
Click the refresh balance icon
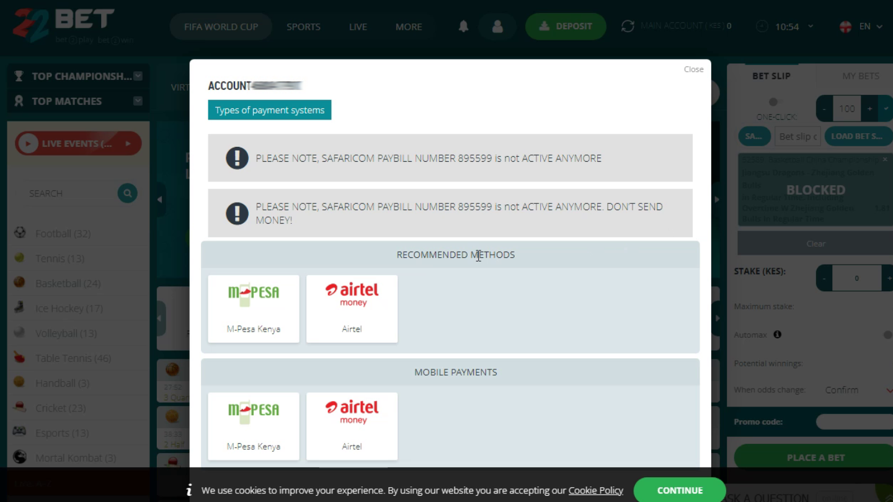(x=628, y=26)
